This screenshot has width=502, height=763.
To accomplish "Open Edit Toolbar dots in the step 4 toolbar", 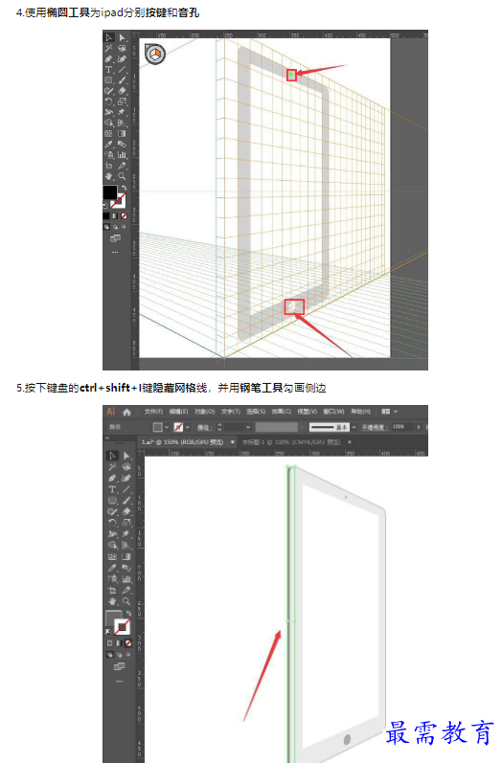I will coord(115,252).
